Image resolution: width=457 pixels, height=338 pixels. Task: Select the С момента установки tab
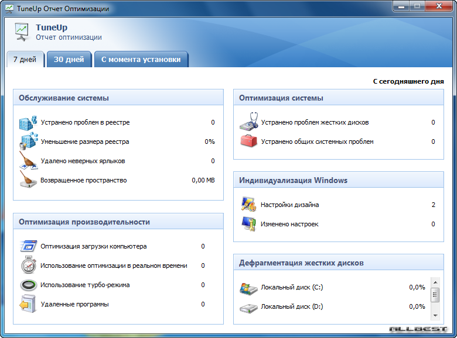point(141,59)
